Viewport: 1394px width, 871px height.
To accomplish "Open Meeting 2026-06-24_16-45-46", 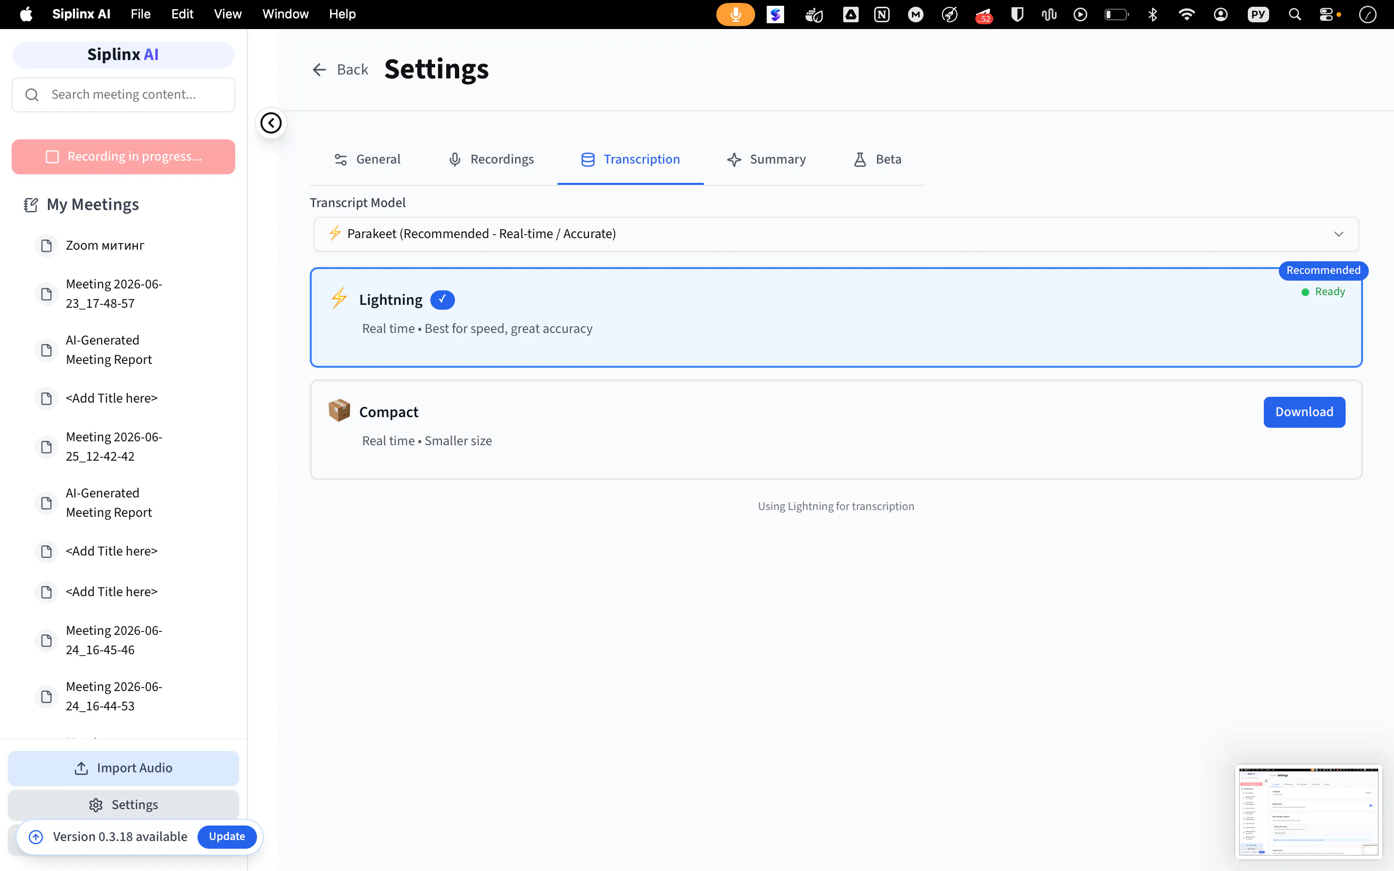I will click(114, 640).
